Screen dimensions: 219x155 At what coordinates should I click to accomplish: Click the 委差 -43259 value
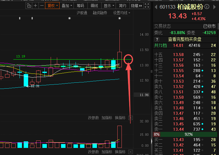(209, 33)
